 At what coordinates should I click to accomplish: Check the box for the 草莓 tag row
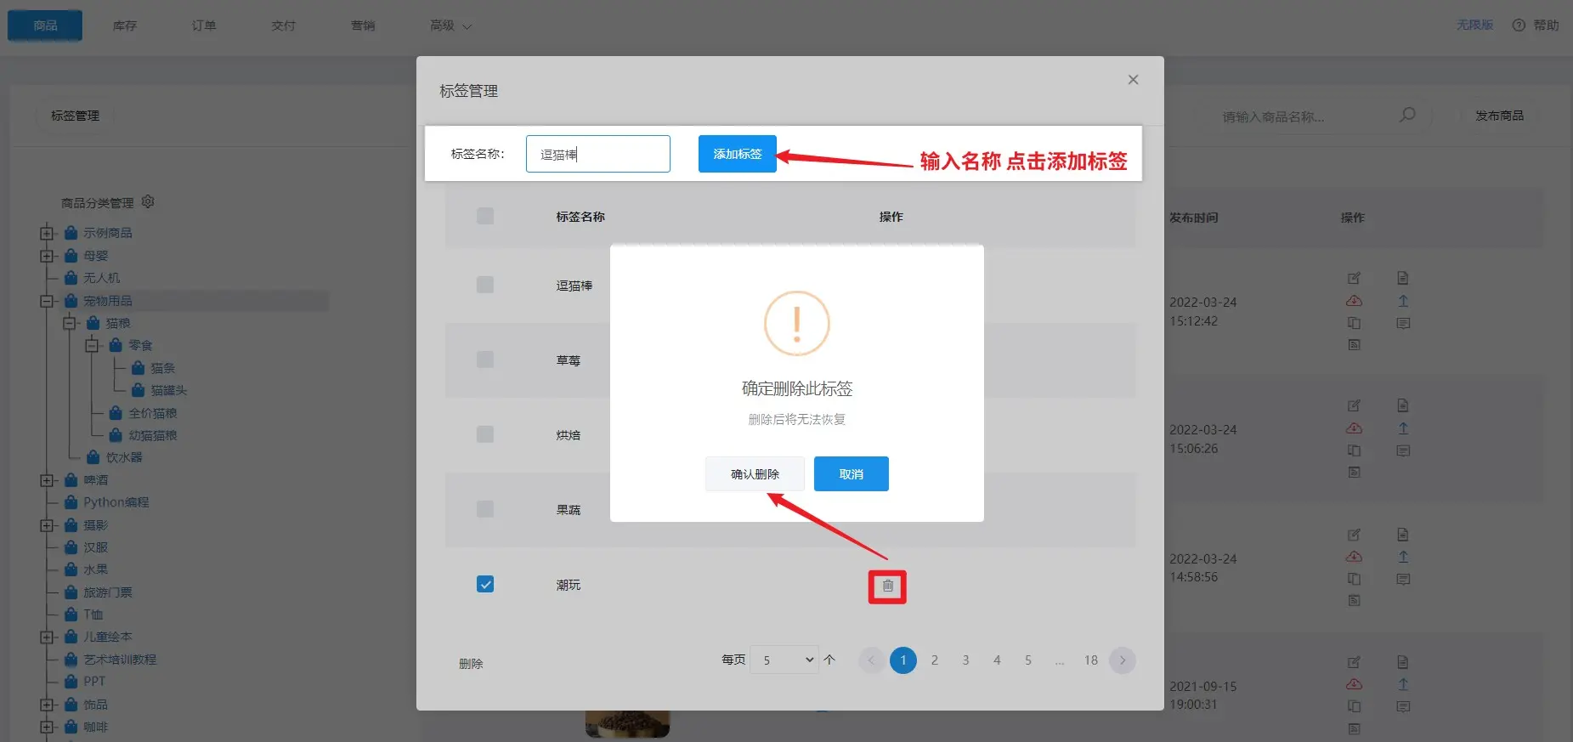pos(485,360)
